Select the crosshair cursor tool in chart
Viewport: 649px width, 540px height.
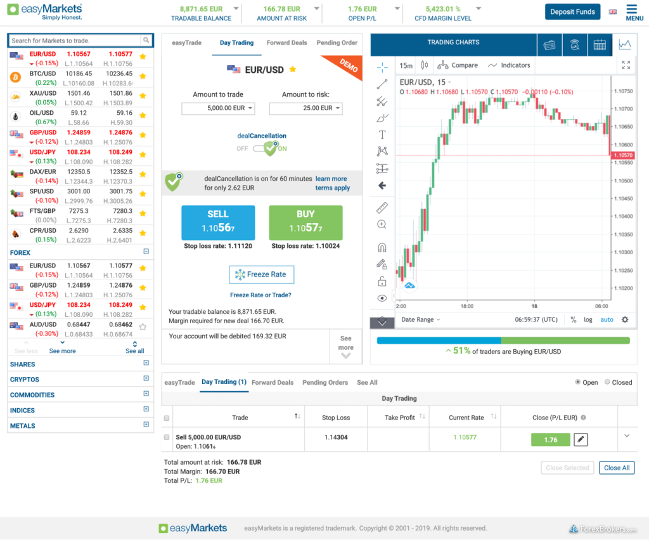[382, 67]
